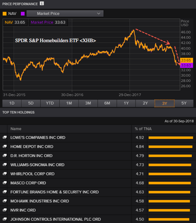Open WHIRLPOOL CORP ORD holding

pyautogui.click(x=32, y=174)
